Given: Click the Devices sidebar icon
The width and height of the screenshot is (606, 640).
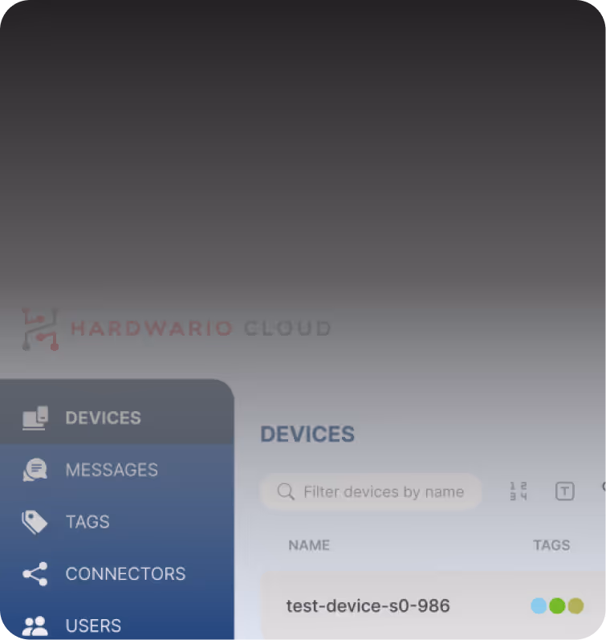Looking at the screenshot, I should (x=35, y=418).
